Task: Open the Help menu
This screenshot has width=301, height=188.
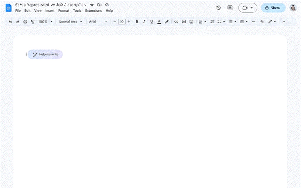Action: pos(109,11)
